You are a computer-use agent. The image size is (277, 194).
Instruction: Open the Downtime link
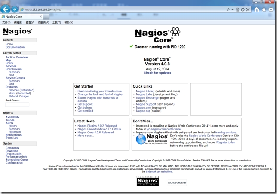tap(12, 151)
